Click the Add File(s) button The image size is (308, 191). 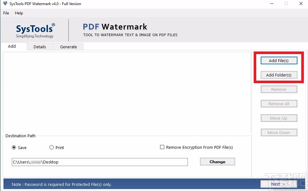tap(279, 60)
